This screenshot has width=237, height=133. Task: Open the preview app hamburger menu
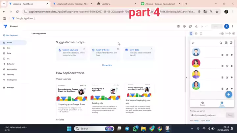pyautogui.click(x=194, y=43)
